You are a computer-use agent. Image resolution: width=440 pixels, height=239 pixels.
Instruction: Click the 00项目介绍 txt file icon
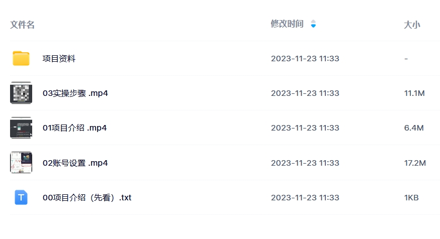coord(21,197)
